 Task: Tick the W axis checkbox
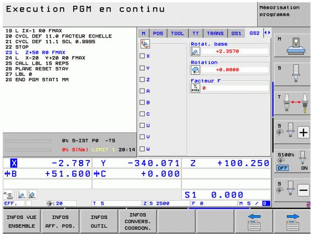click(142, 149)
